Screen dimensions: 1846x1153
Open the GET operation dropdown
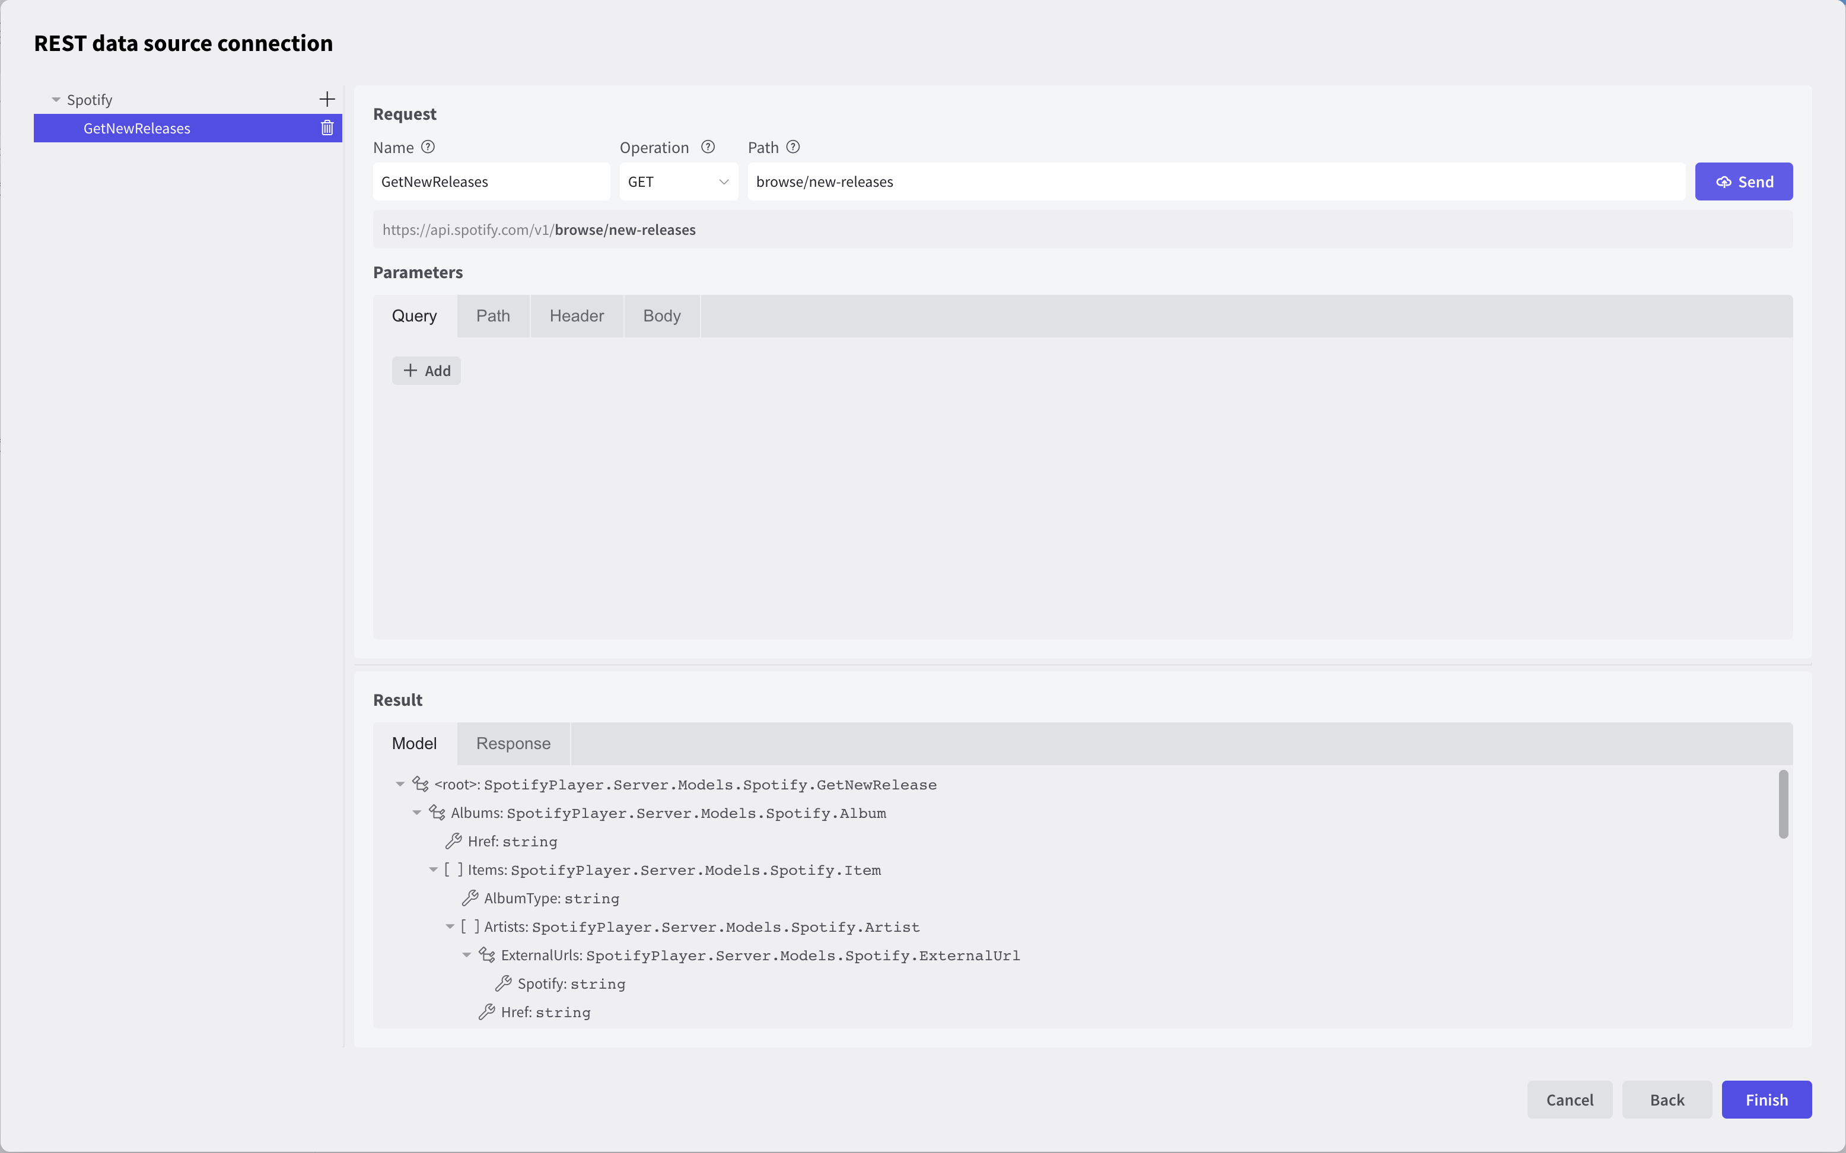(679, 181)
